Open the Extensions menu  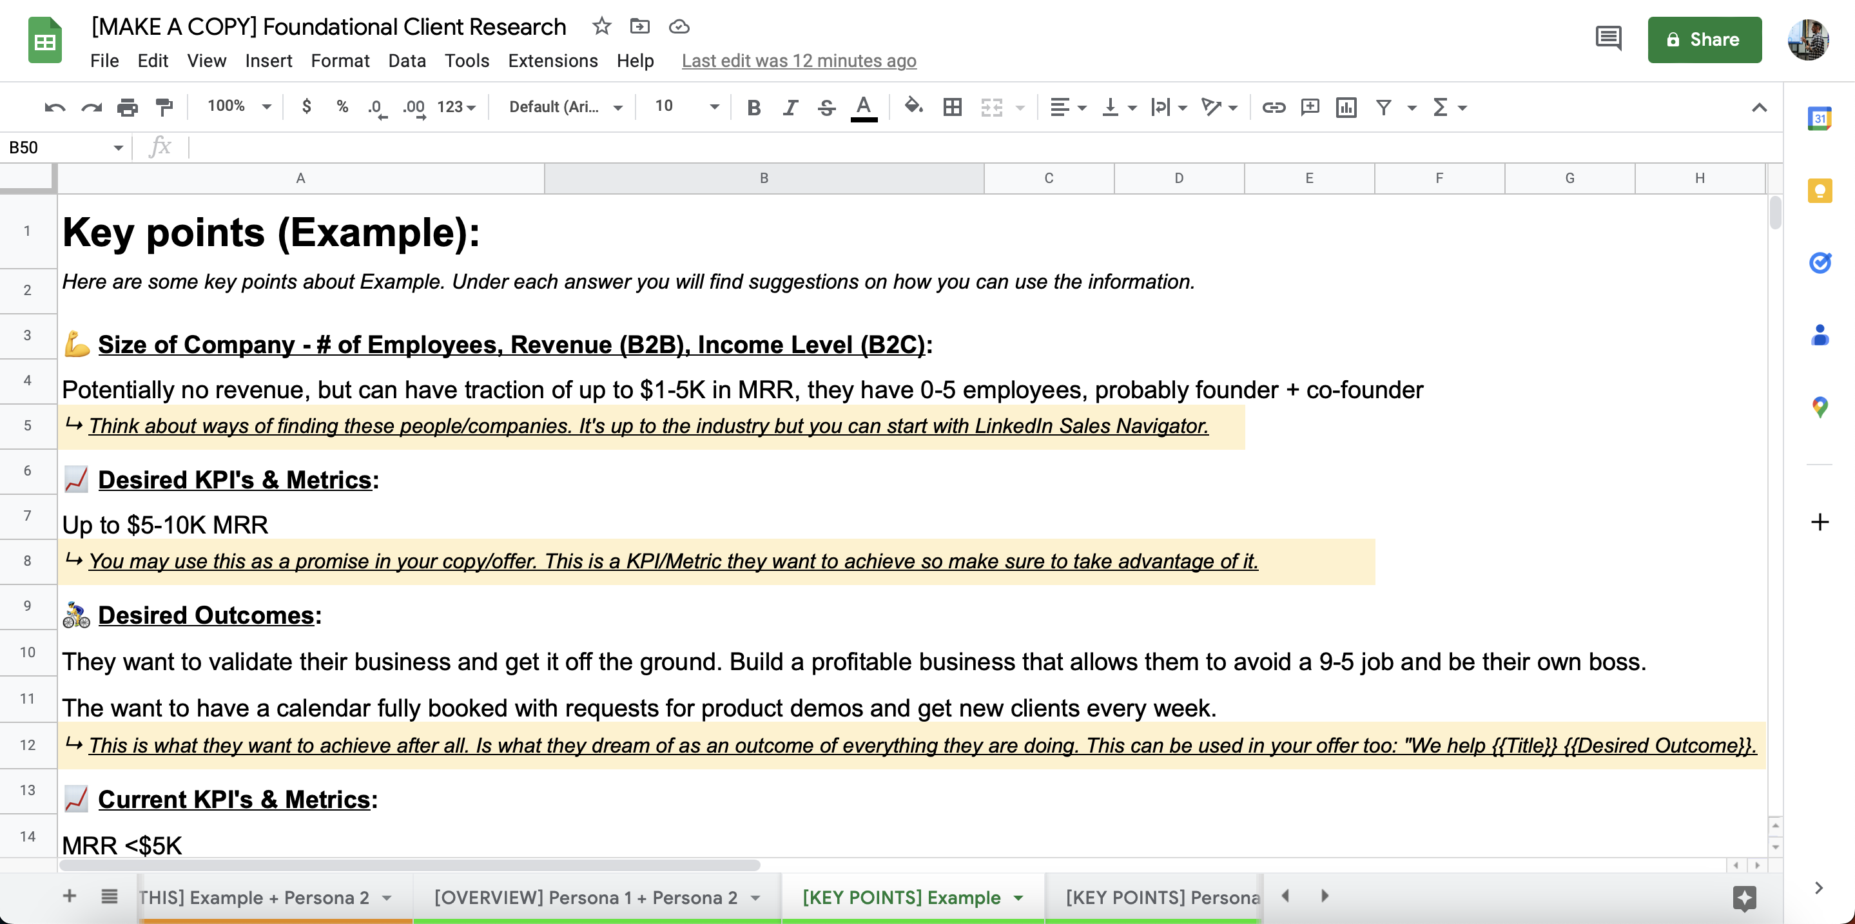pos(552,61)
